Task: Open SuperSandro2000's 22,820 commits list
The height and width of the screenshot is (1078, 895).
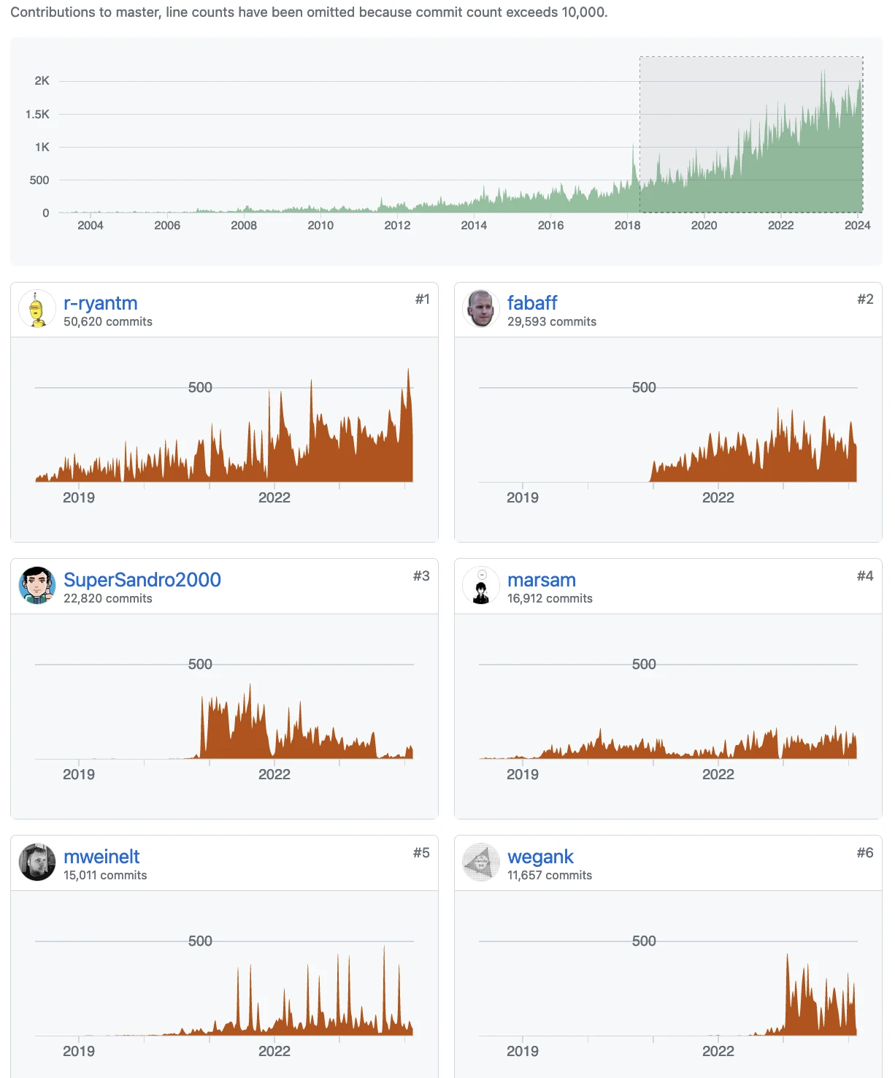Action: (x=107, y=599)
